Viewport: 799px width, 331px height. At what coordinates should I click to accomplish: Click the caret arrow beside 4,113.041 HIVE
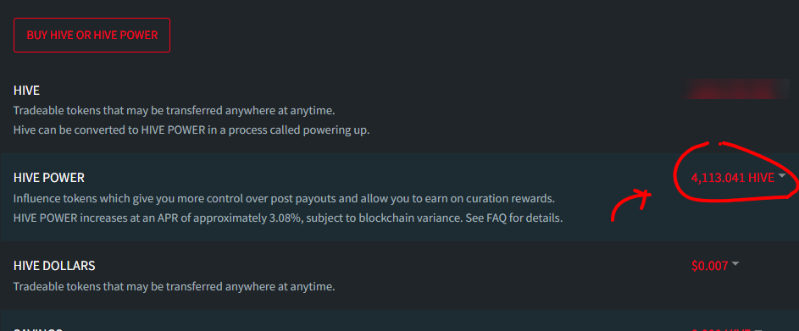click(x=782, y=176)
